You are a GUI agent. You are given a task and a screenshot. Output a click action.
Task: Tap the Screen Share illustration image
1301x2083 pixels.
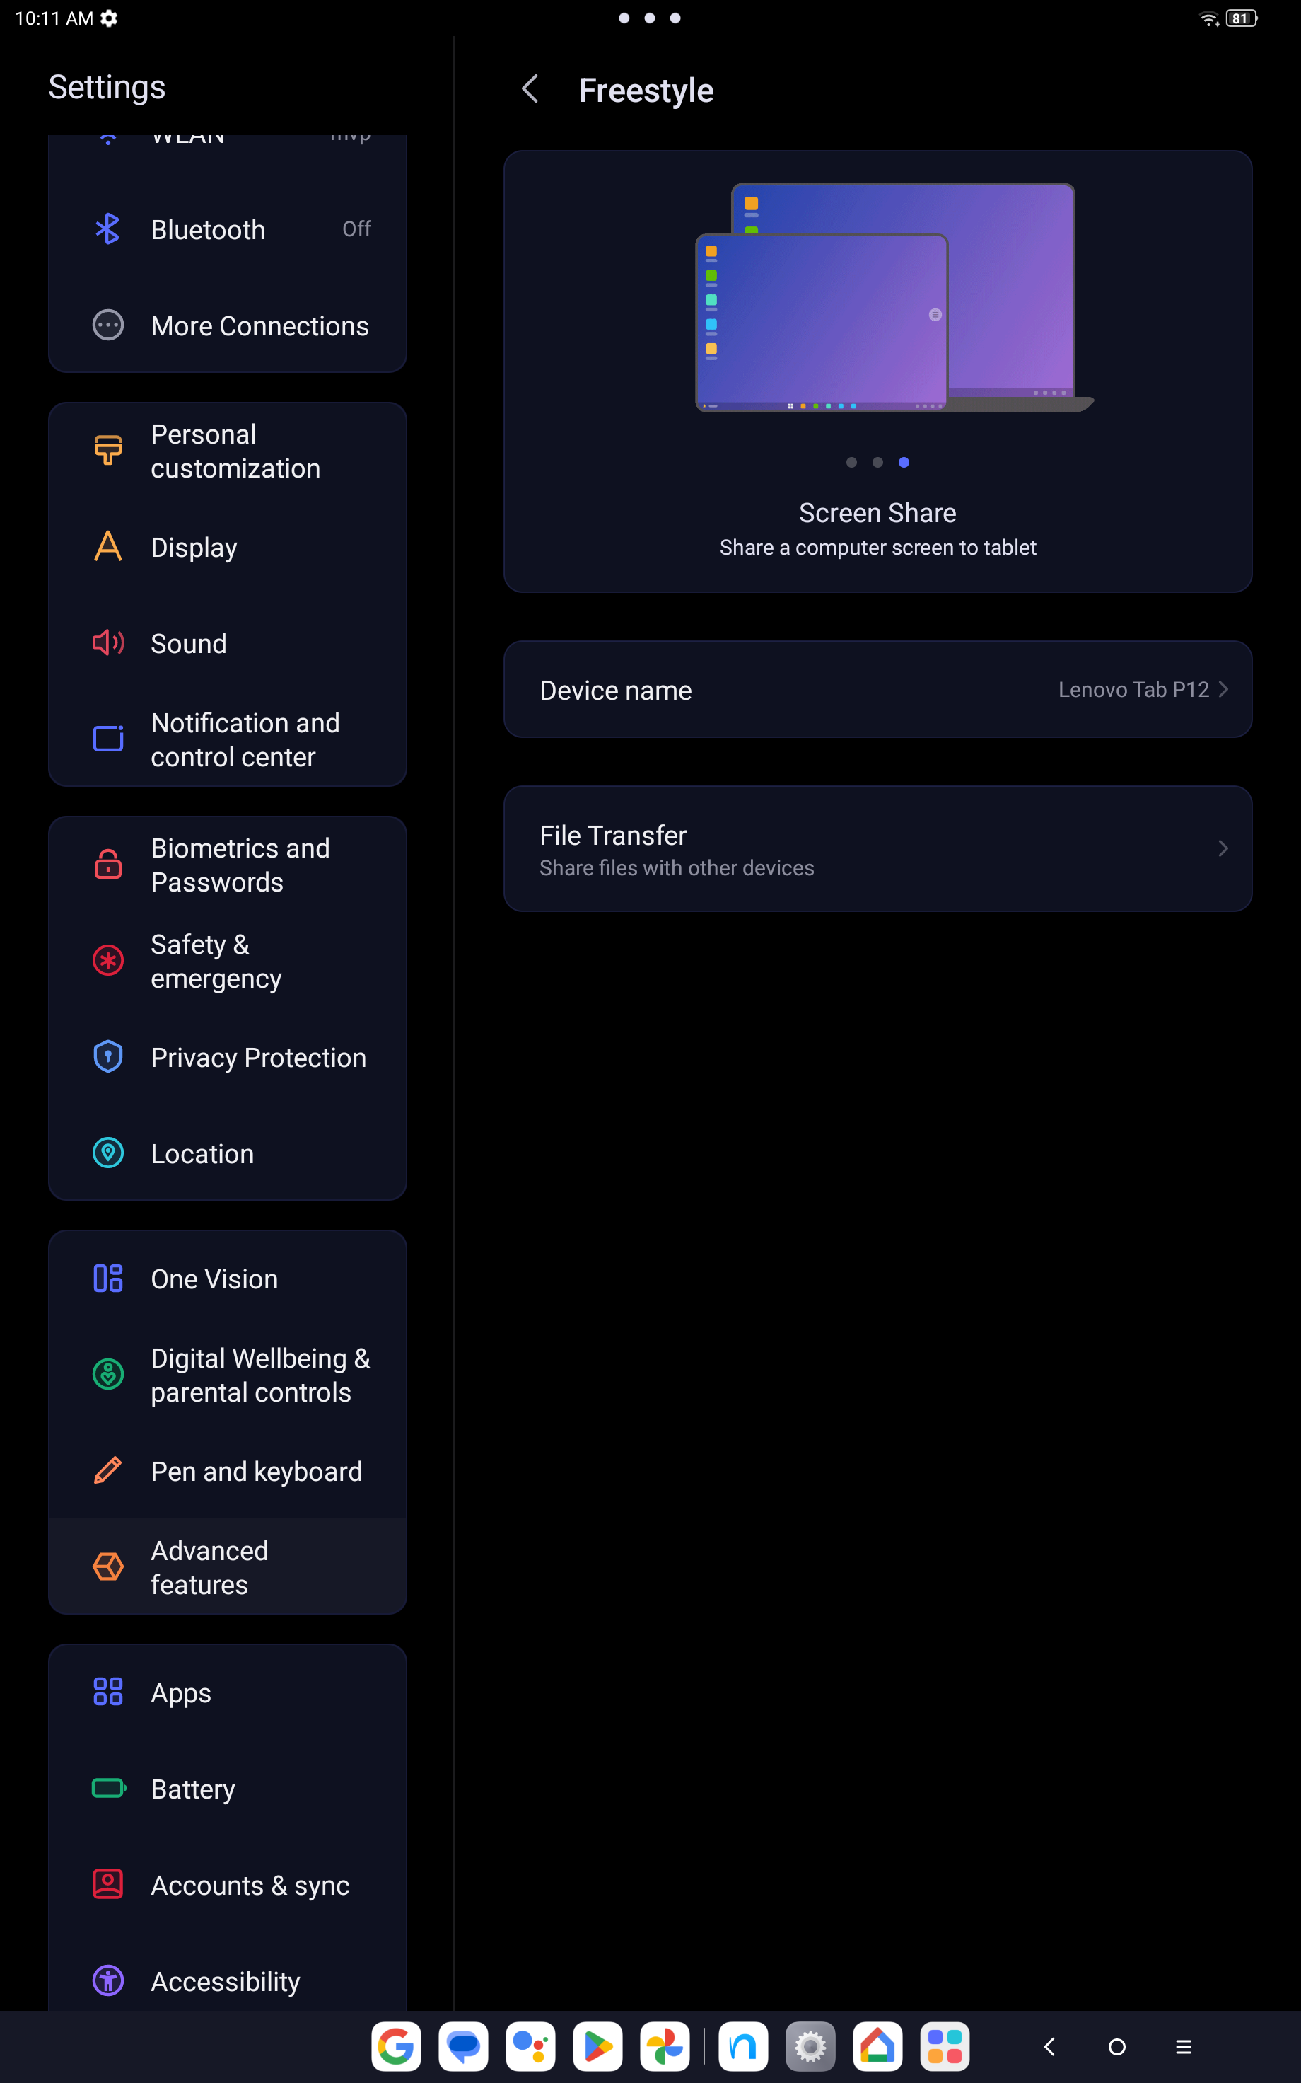[895, 298]
